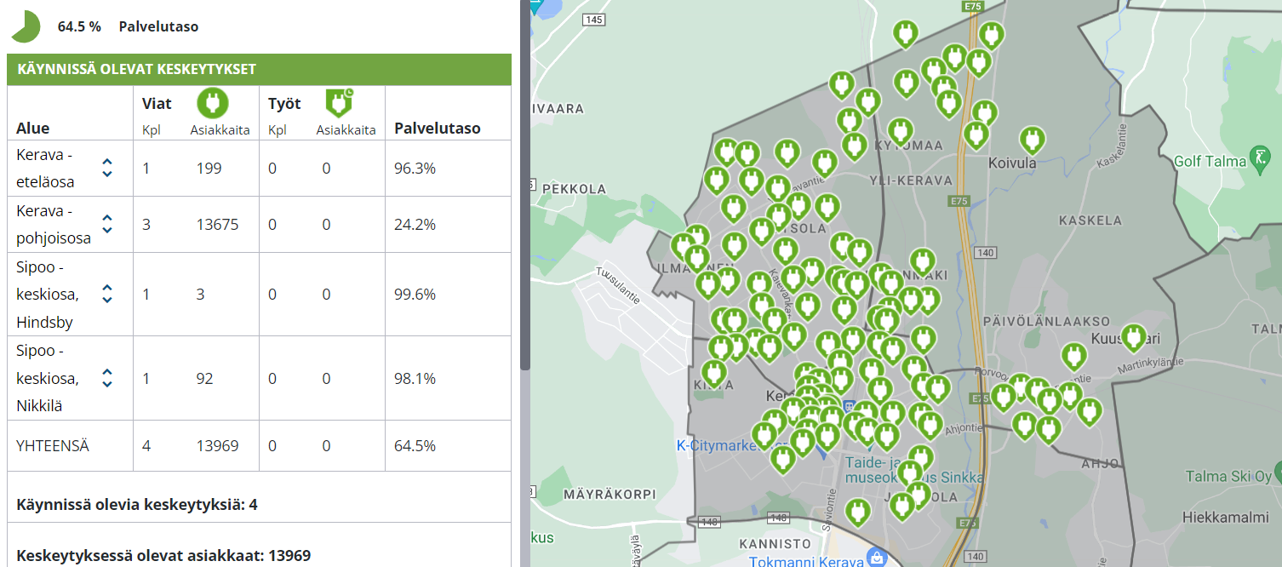This screenshot has width=1282, height=567.
Task: Open the outage marker above Kytömaa label
Action: [x=900, y=130]
